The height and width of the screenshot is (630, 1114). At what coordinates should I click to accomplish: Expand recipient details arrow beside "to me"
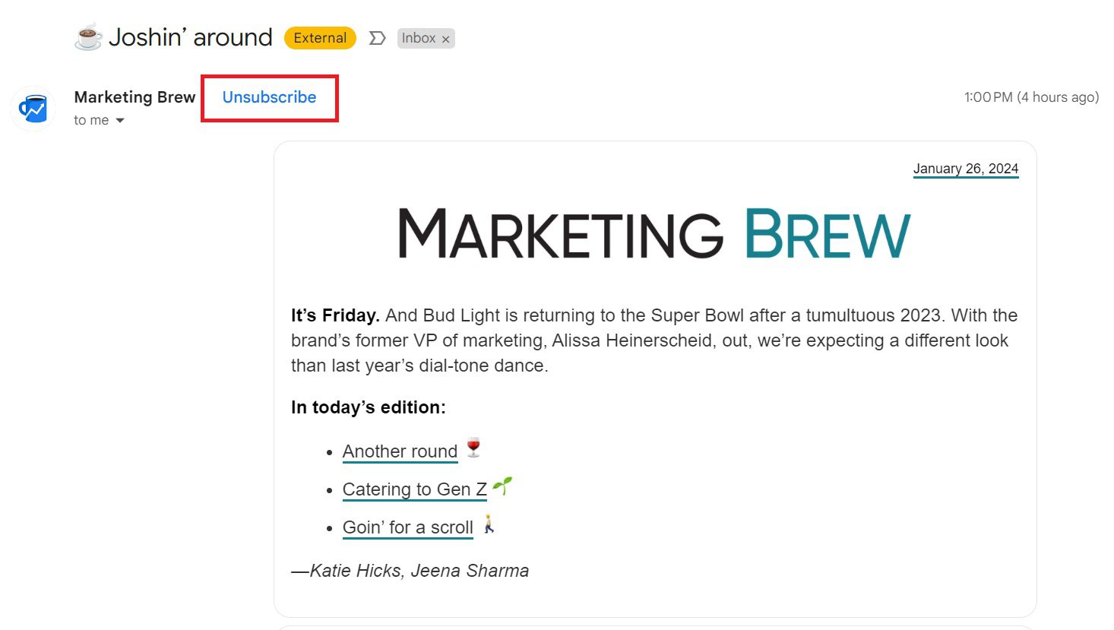point(120,121)
